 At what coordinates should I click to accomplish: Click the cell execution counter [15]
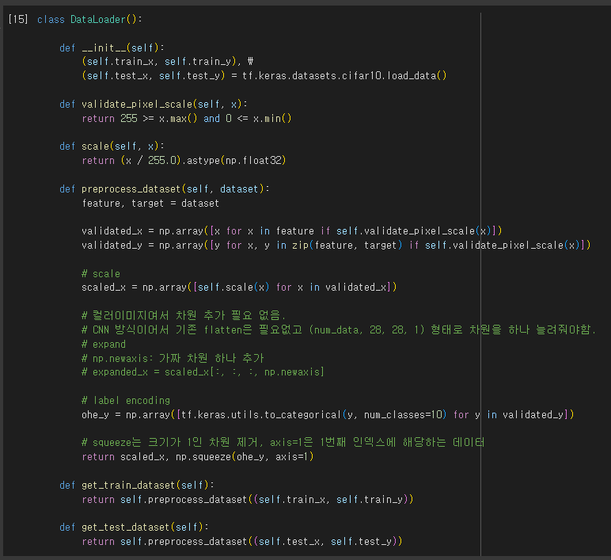[18, 19]
